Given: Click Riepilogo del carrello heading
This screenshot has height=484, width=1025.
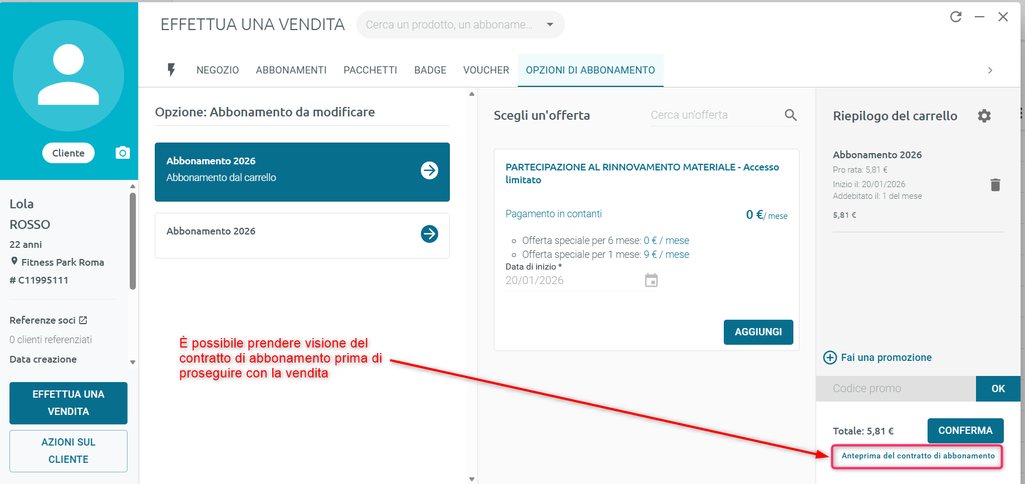Looking at the screenshot, I should pos(895,116).
